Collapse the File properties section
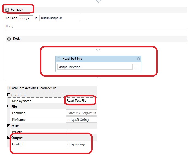The width and height of the screenshot is (191, 155). (x=9, y=106)
